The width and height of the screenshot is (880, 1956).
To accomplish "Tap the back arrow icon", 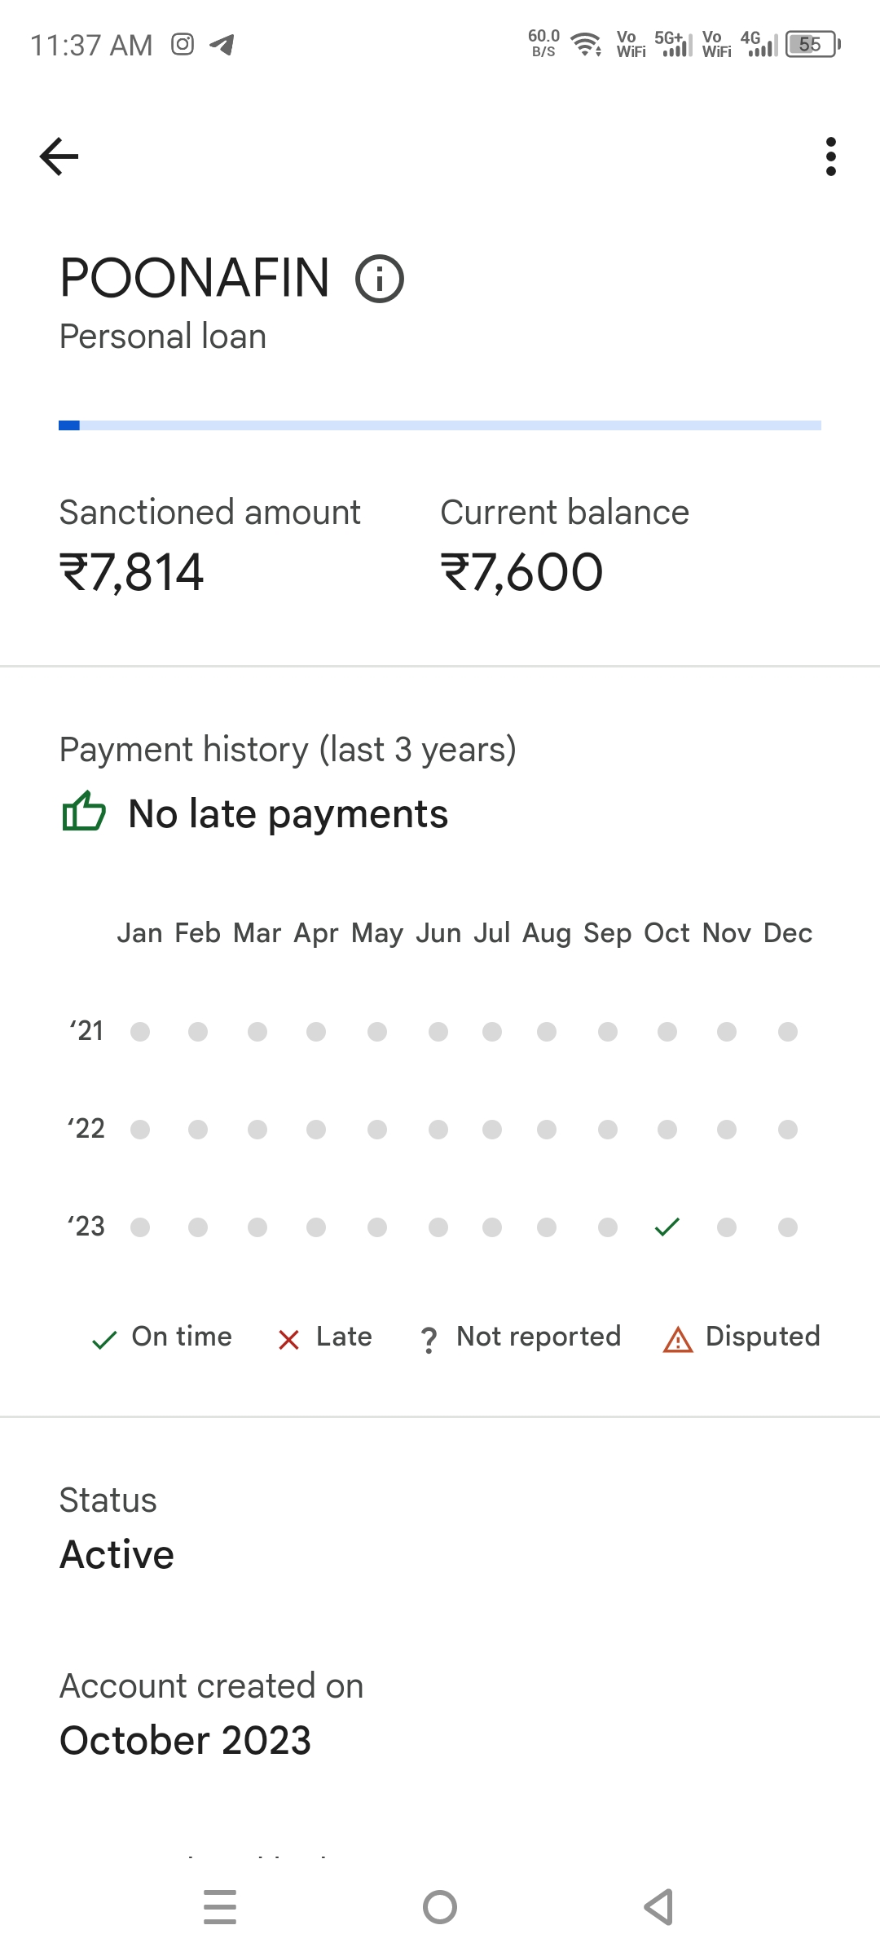I will tap(59, 156).
